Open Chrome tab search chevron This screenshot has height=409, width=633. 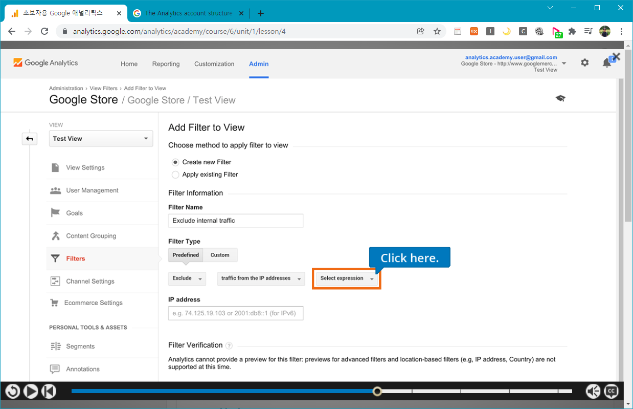550,8
